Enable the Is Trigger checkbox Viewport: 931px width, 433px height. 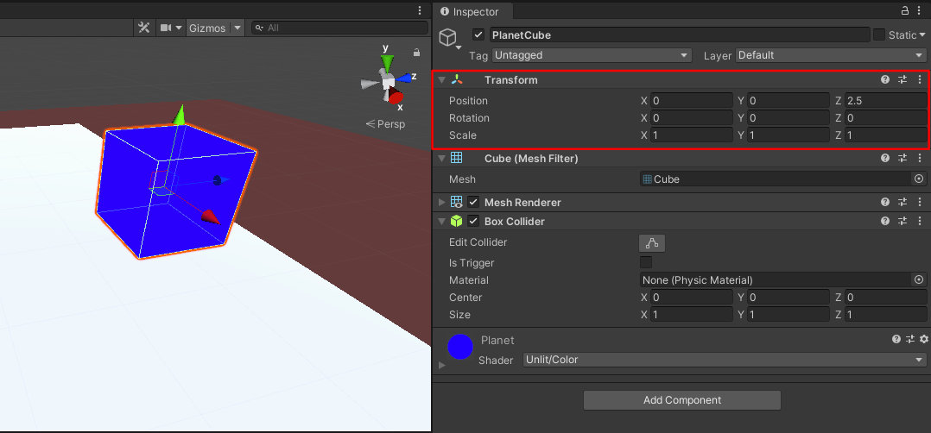[x=646, y=262]
